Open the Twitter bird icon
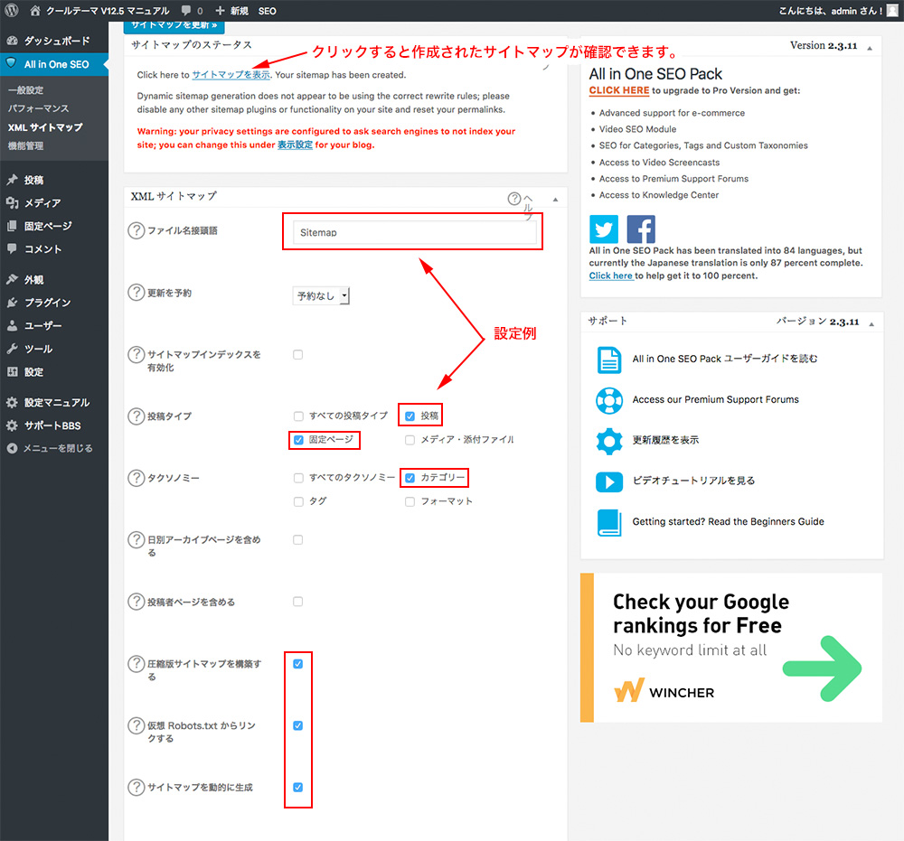Image resolution: width=904 pixels, height=841 pixels. point(604,229)
